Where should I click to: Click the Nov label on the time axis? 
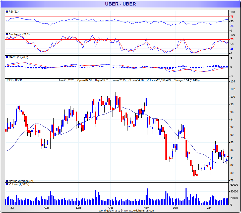(146, 208)
